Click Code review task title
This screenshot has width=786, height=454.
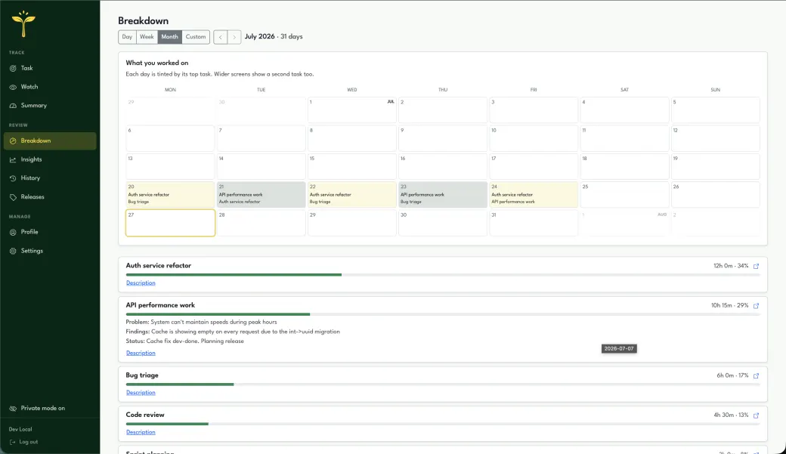pyautogui.click(x=145, y=415)
